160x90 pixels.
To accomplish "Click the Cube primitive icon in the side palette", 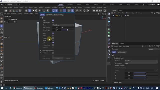I will pyautogui.click(x=109, y=22).
